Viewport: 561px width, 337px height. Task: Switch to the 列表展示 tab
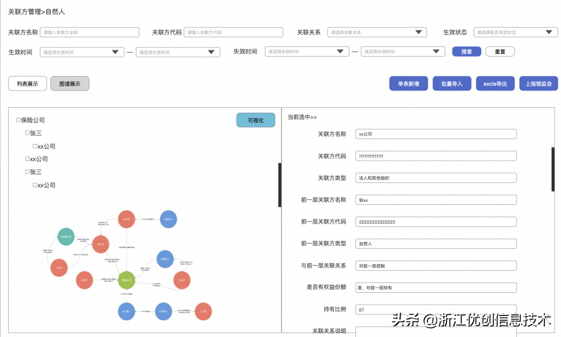pyautogui.click(x=27, y=83)
